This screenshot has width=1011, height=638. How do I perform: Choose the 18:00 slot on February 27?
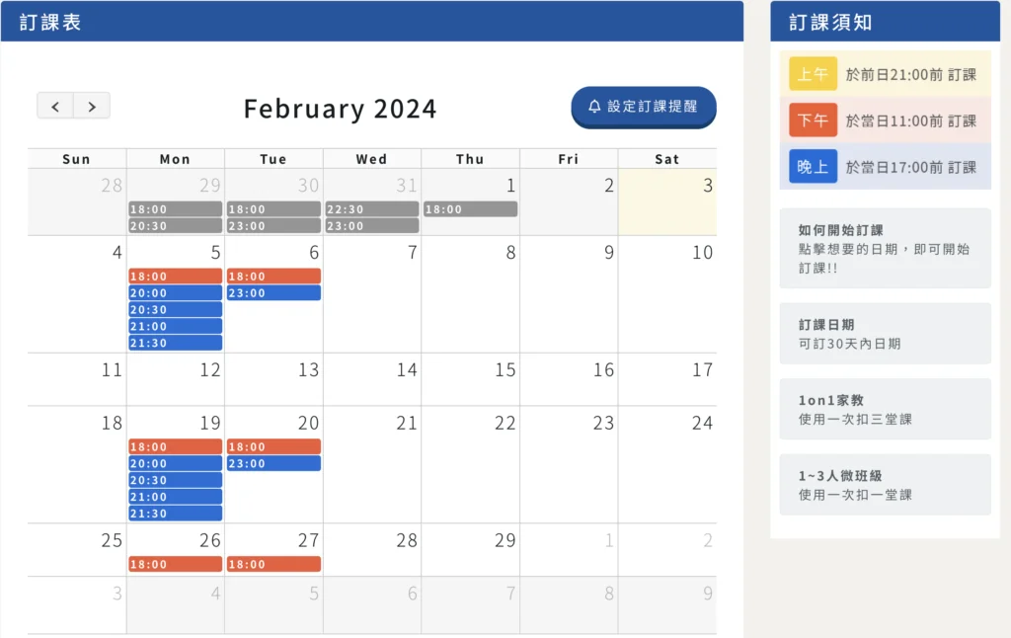[273, 564]
